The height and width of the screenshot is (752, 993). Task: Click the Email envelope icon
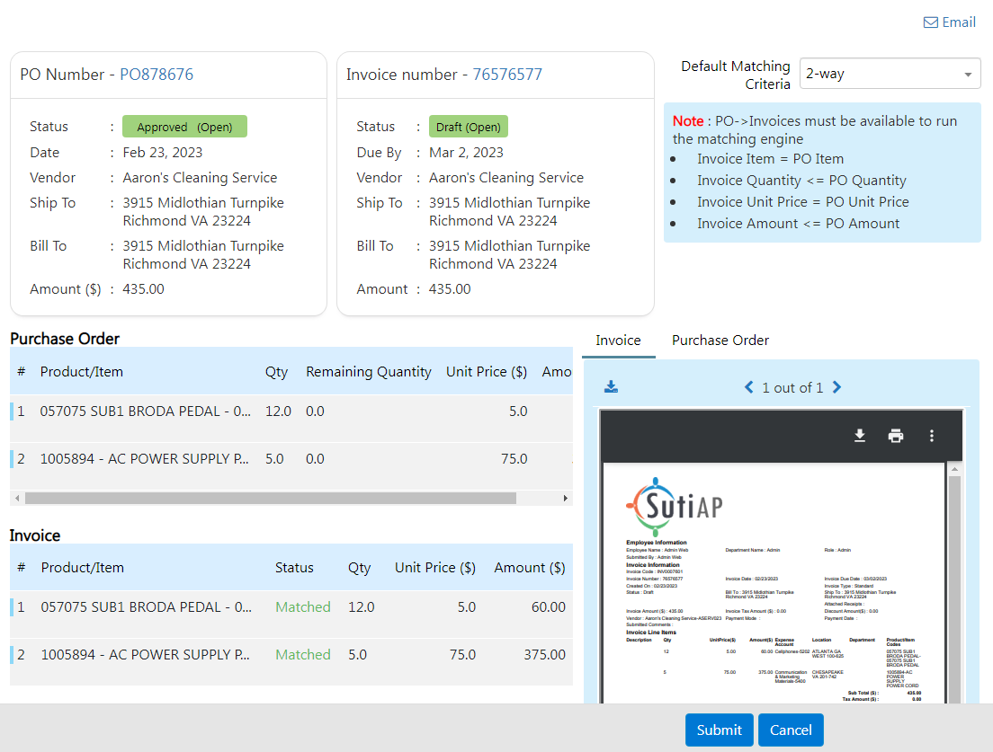point(931,22)
